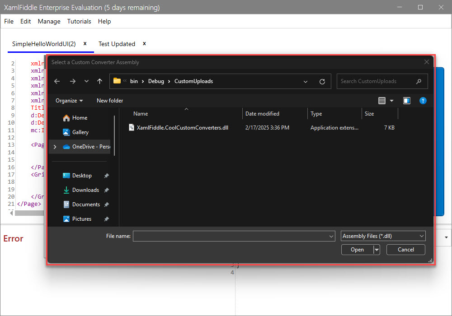
Task: Open the File name dropdown arrow
Action: tap(331, 236)
